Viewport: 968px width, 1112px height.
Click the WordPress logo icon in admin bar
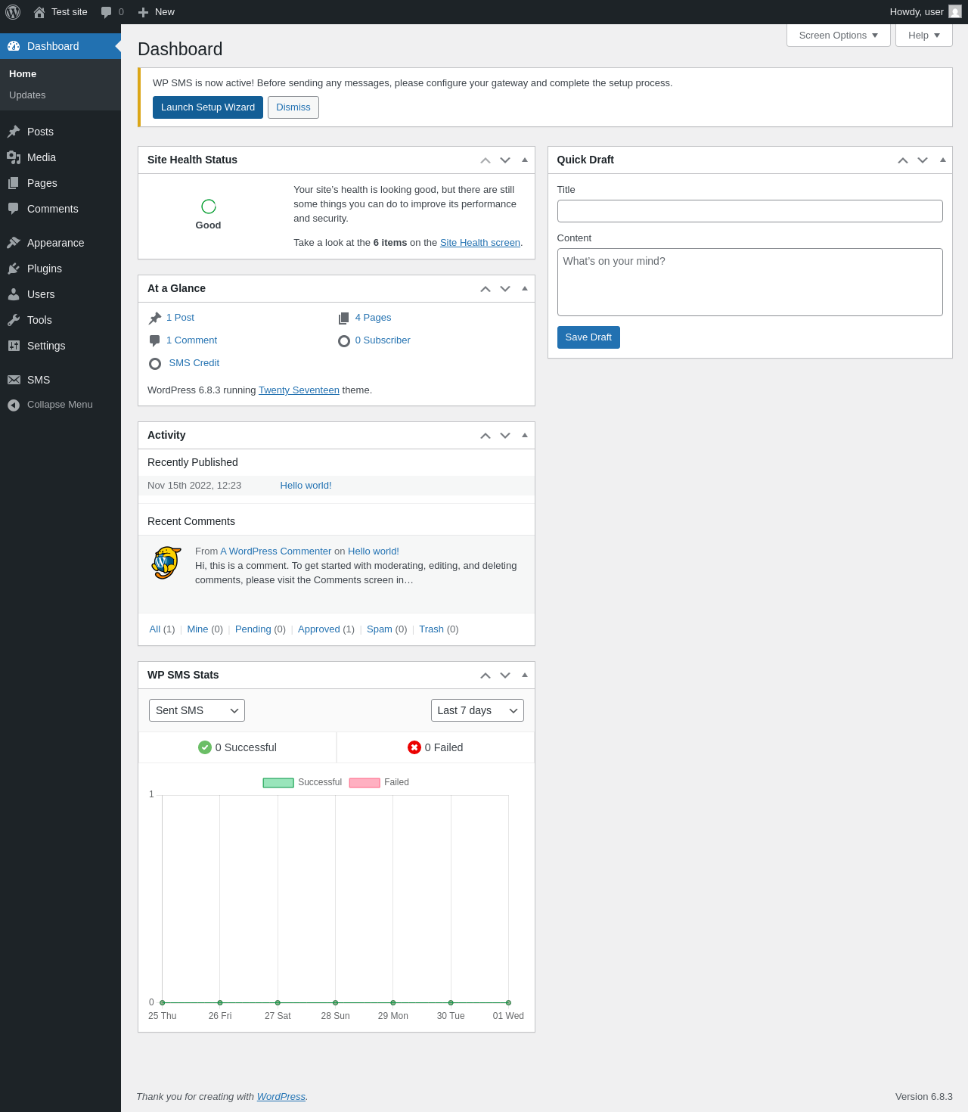click(13, 12)
